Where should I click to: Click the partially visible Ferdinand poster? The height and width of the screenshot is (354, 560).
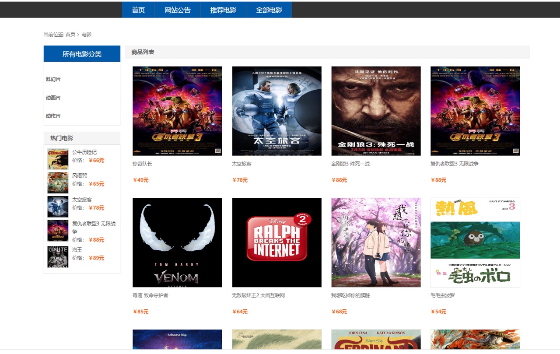click(x=376, y=339)
